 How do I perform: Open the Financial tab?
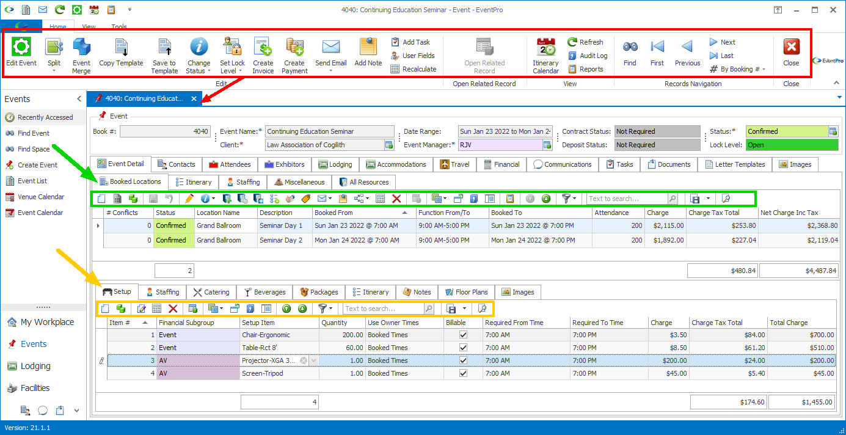point(501,164)
